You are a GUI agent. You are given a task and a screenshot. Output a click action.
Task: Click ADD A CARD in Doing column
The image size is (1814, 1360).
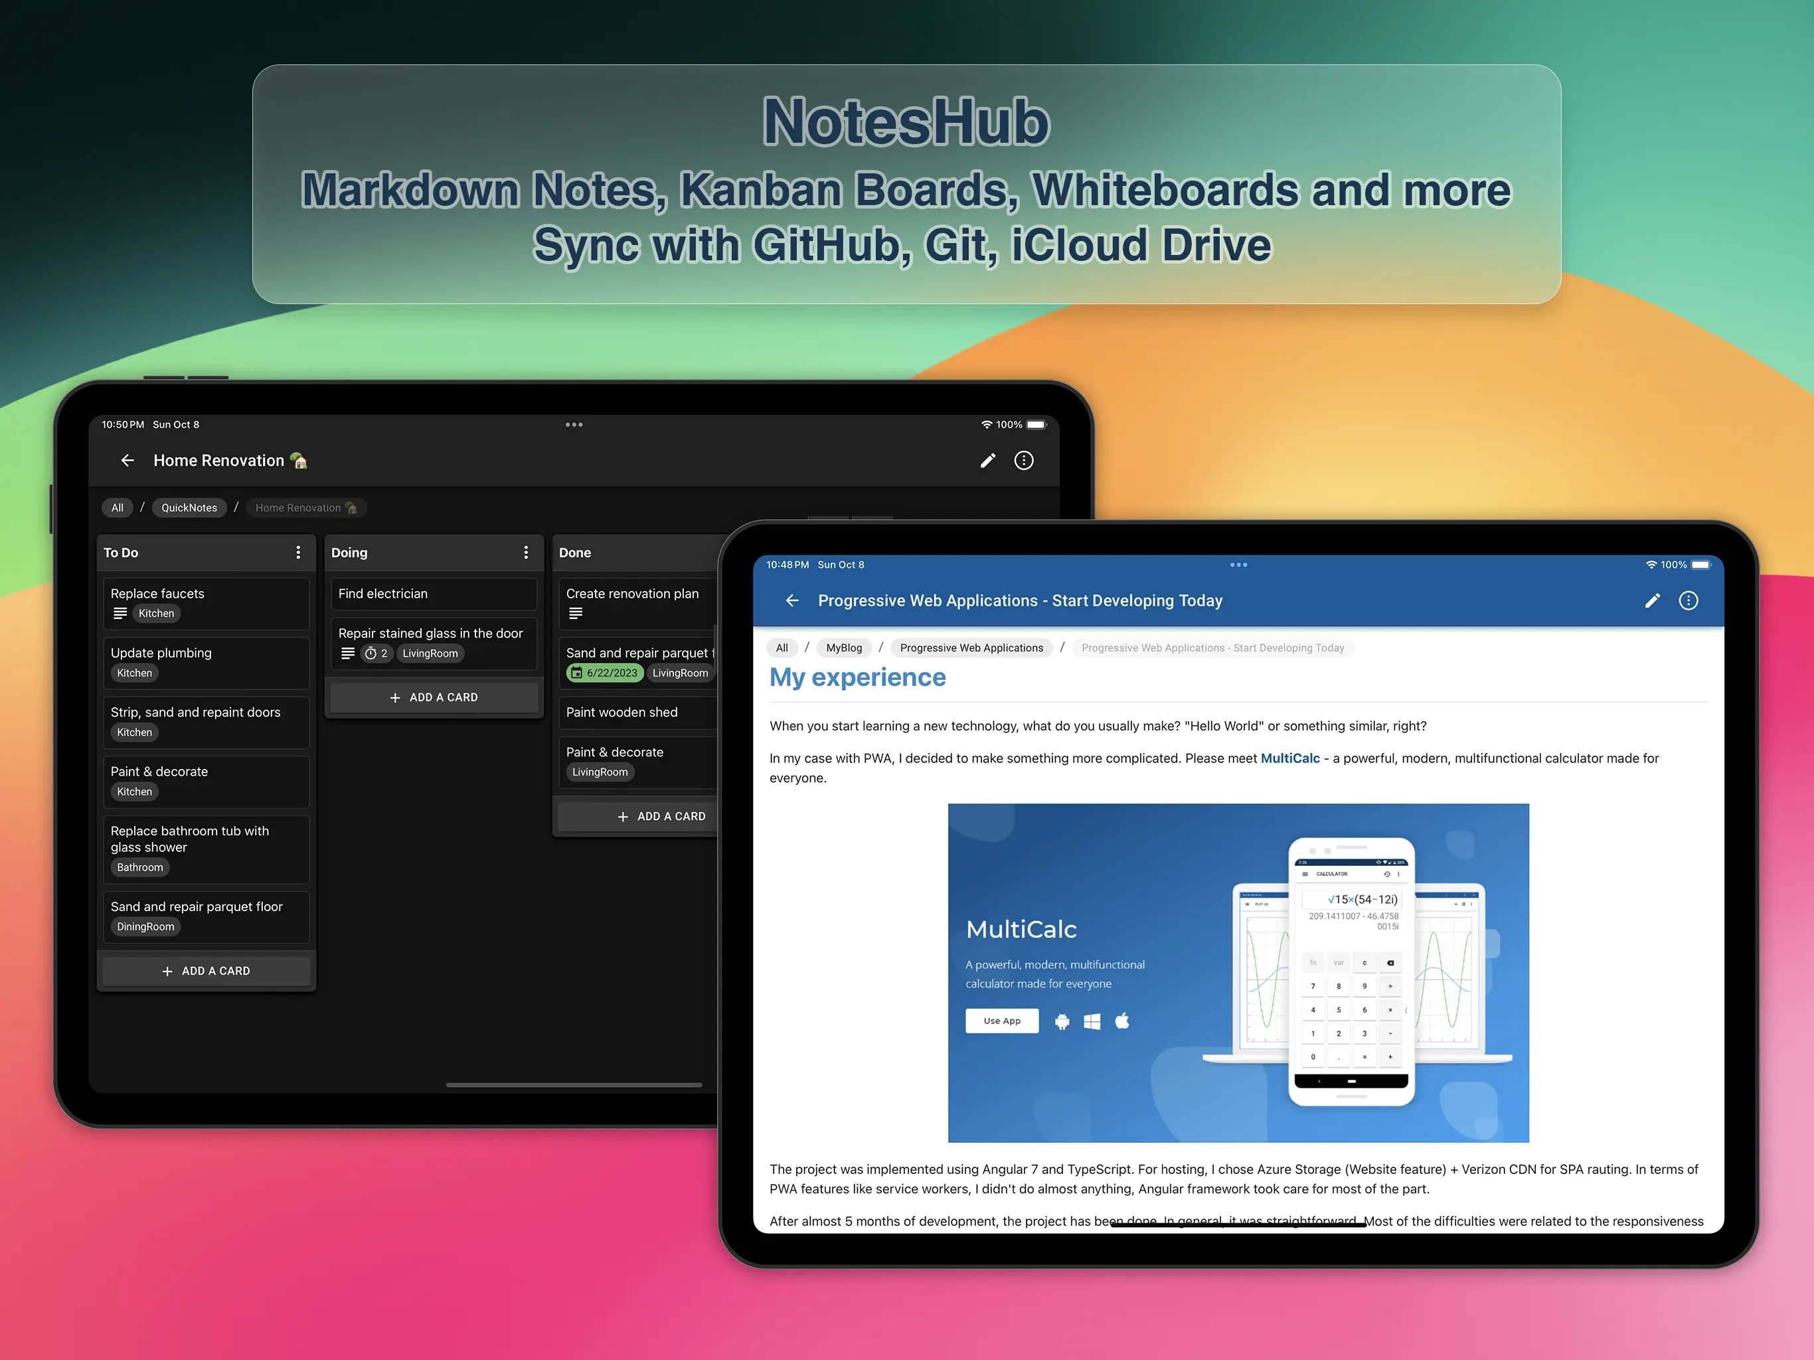pyautogui.click(x=434, y=697)
